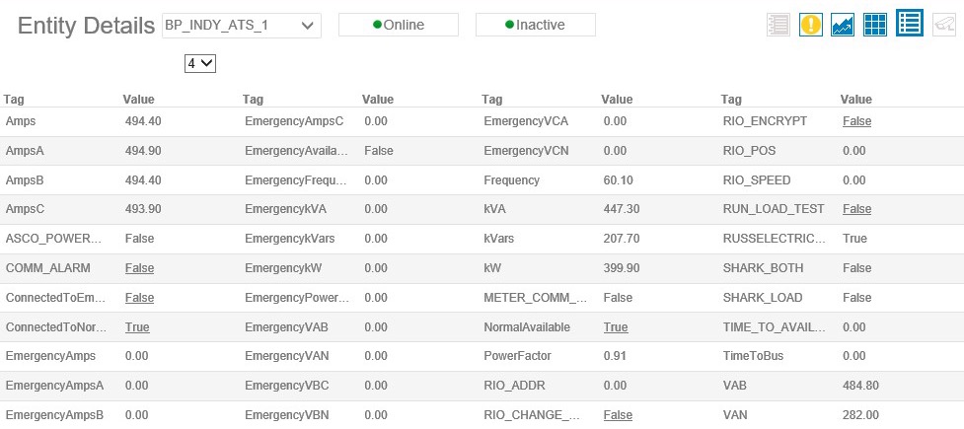Select the EmergencyAmpsC tag cell
The image size is (964, 429).
tap(294, 121)
